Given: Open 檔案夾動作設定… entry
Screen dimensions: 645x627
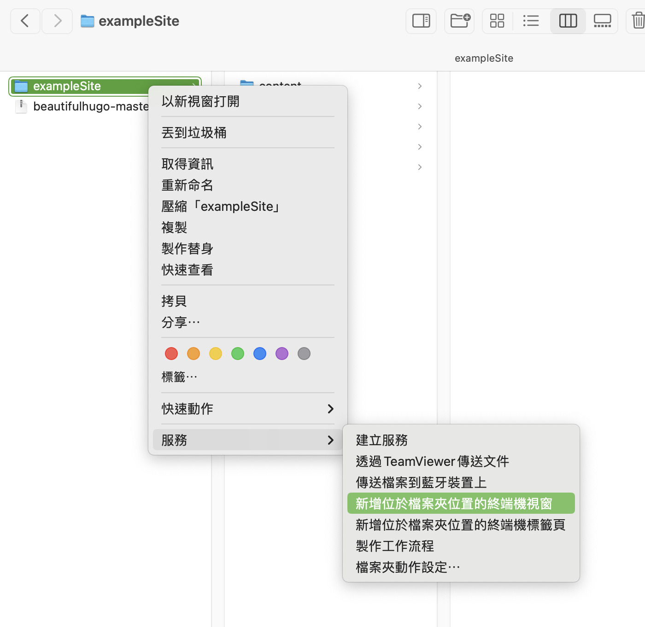Looking at the screenshot, I should 461,567.
